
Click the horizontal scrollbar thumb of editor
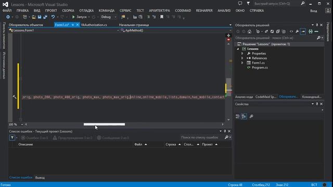coord(104,125)
